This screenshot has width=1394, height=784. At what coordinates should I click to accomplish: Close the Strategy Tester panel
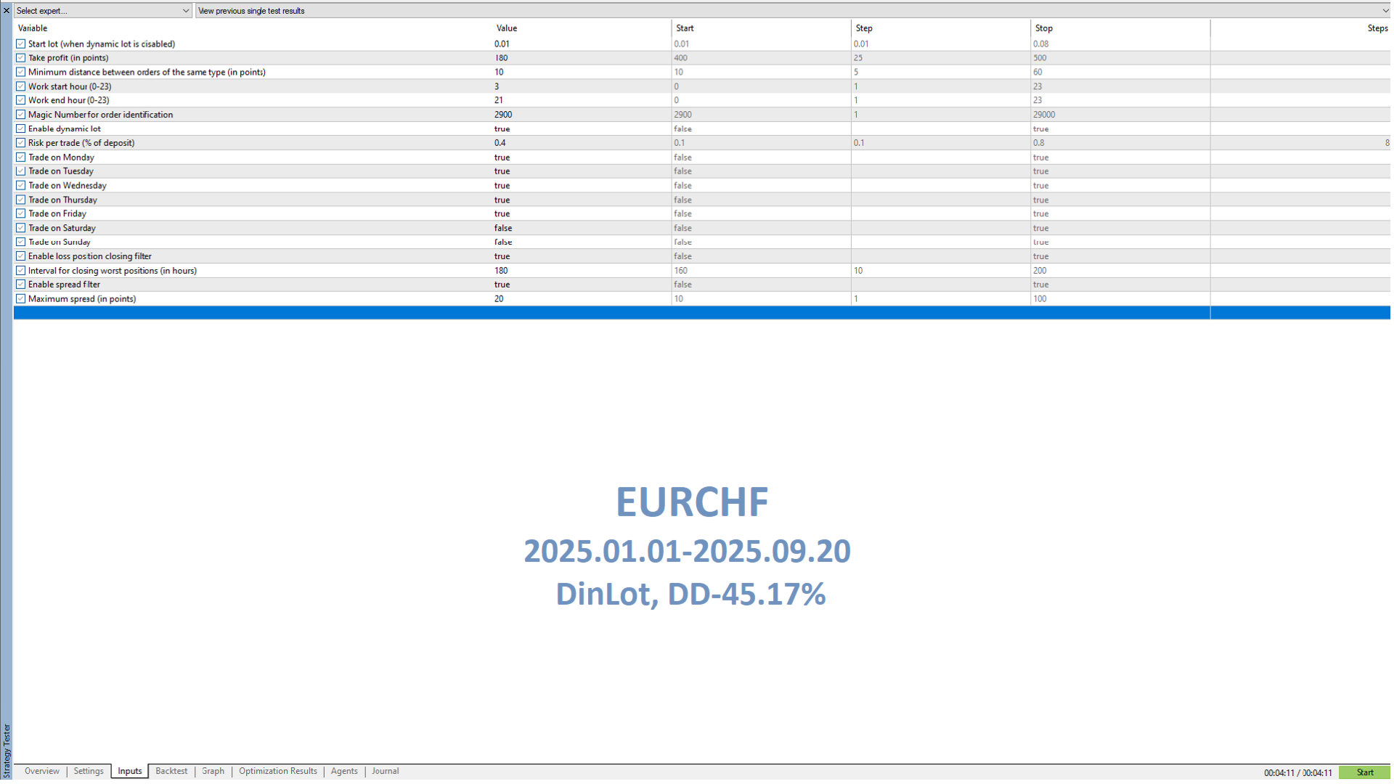(7, 10)
